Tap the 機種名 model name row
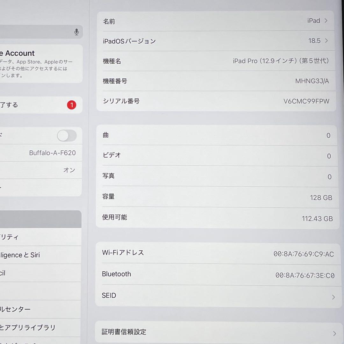 pyautogui.click(x=217, y=61)
